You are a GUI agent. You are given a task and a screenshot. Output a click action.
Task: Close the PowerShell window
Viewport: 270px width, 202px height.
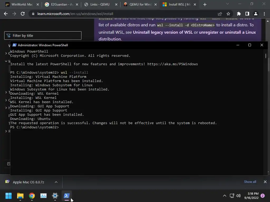tap(262, 45)
